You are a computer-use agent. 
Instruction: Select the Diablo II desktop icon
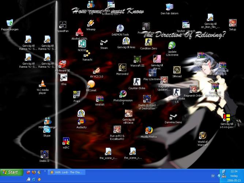(x=44, y=154)
